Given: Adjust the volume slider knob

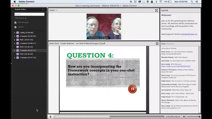Looking at the screenshot, I should (x=199, y=117).
